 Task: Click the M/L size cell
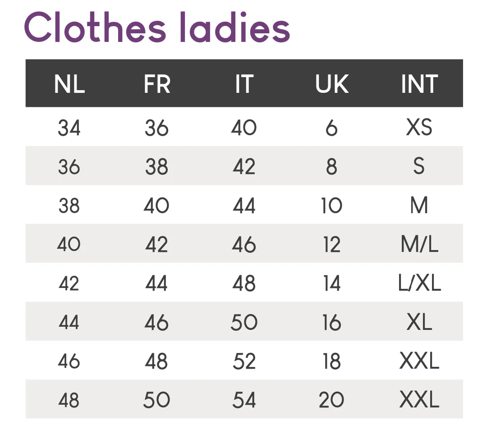(419, 244)
